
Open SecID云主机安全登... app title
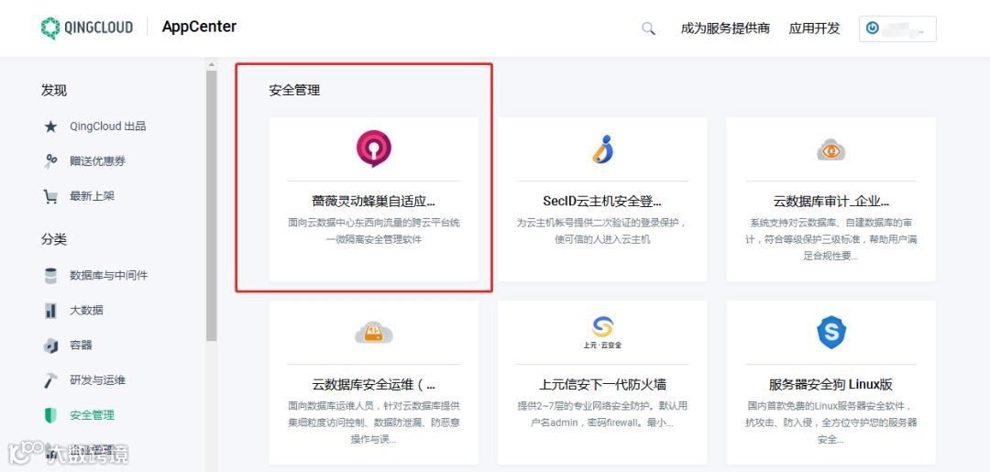(x=602, y=202)
